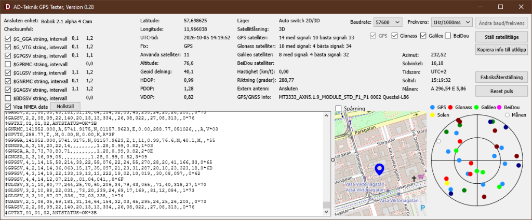Click the green Galileo legend dot
Screen dimensions: 532x220
(477, 107)
